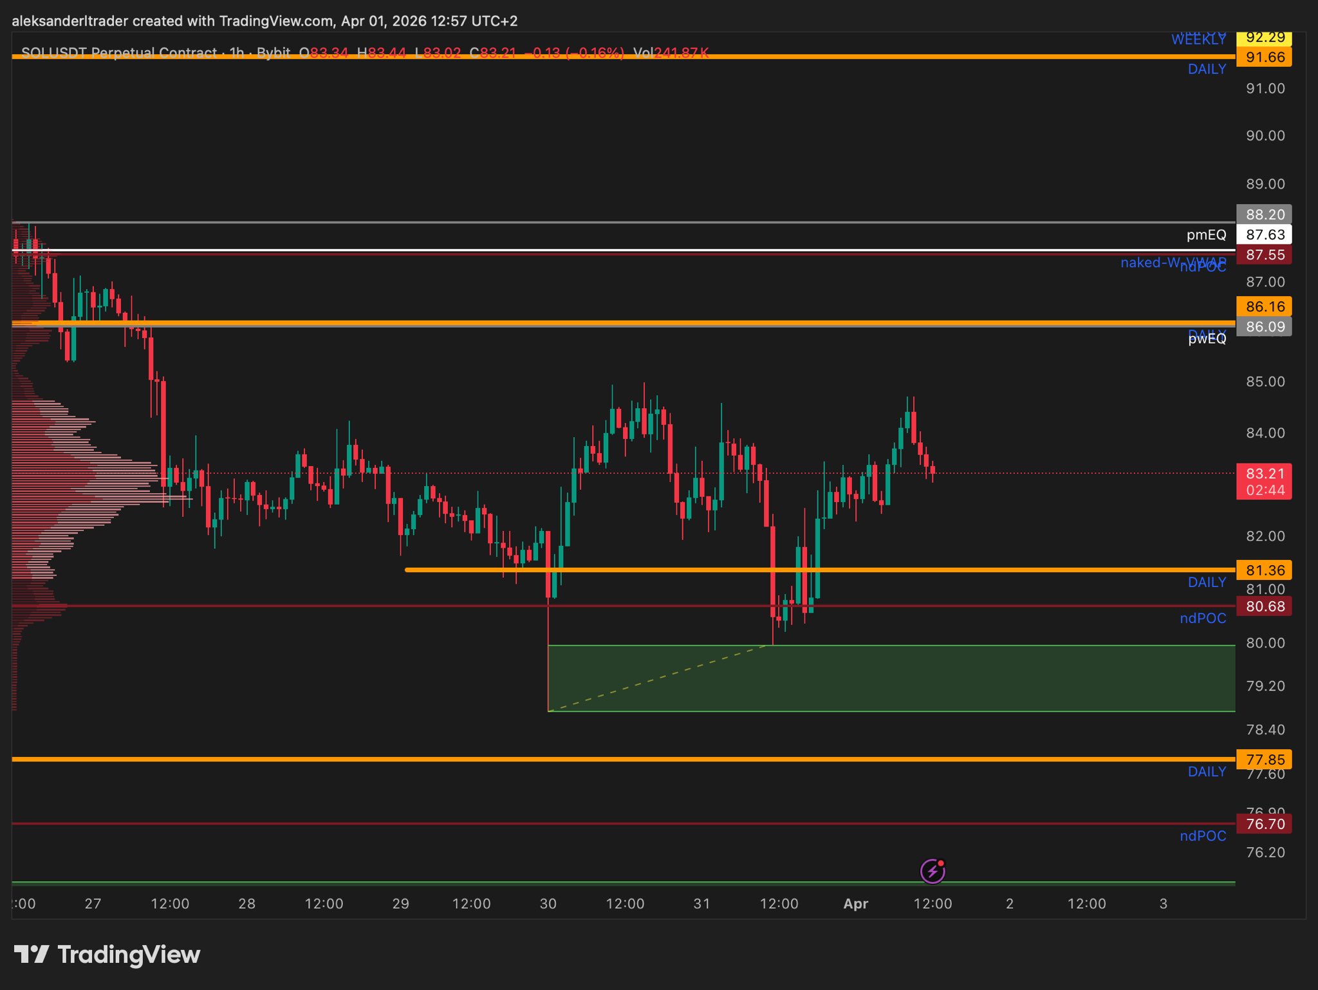
Task: Click the purple lightning bolt event icon
Action: [x=932, y=872]
